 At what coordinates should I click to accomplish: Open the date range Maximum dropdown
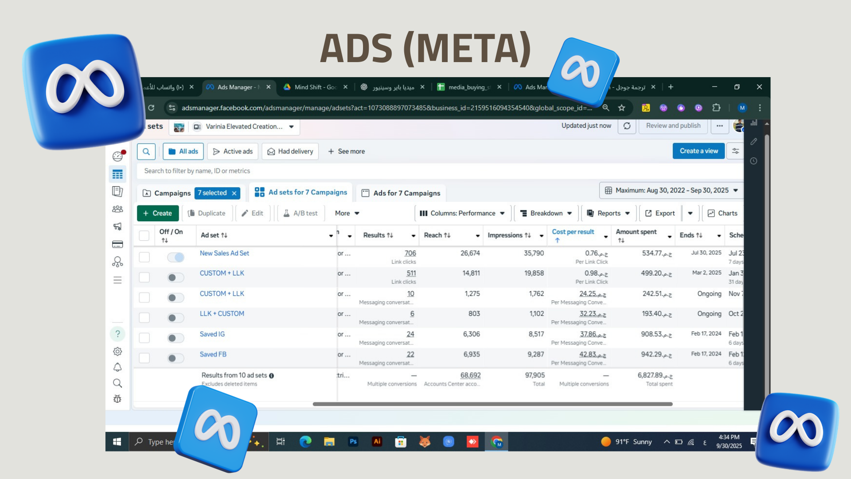(x=671, y=190)
